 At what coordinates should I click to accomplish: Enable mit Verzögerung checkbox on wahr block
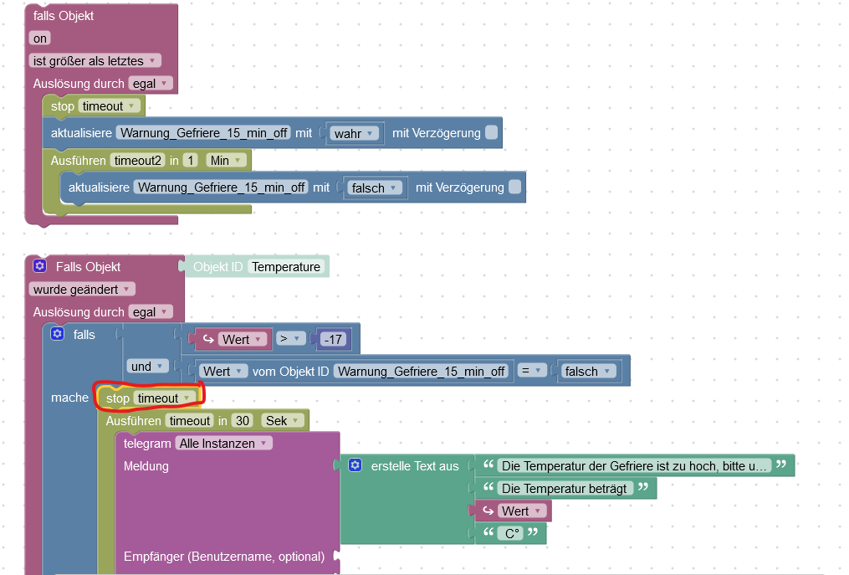pyautogui.click(x=492, y=132)
